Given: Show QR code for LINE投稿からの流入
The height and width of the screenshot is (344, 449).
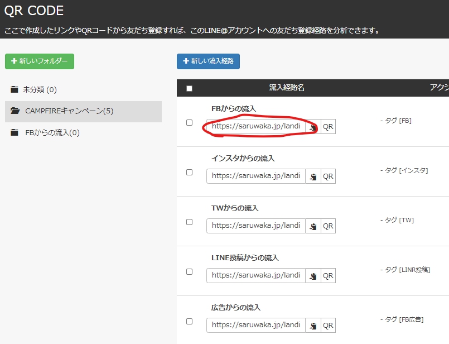Looking at the screenshot, I should coord(328,275).
